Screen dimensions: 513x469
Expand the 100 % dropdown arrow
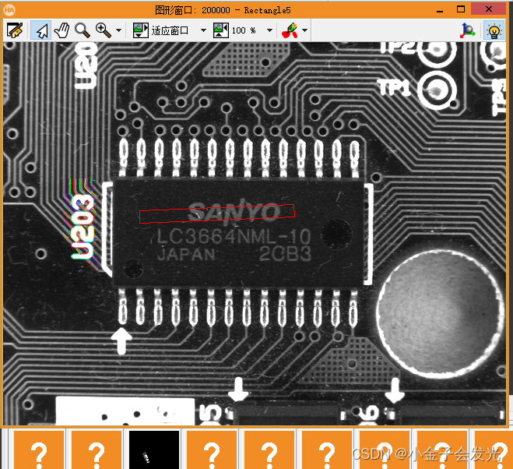[269, 30]
